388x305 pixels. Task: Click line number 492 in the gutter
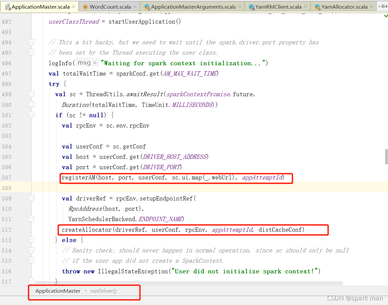[x=6, y=22]
